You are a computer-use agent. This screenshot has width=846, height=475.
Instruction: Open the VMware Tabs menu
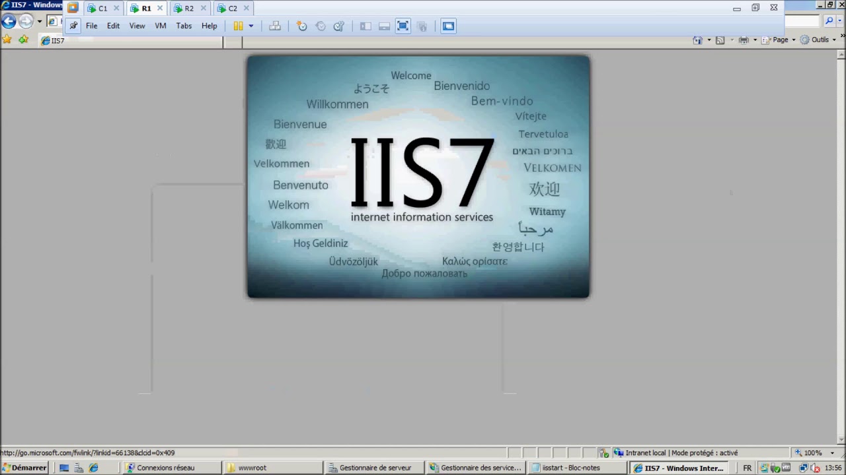[184, 26]
